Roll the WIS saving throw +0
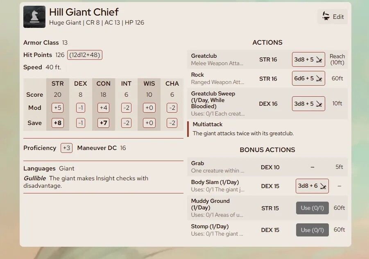The image size is (369, 259). click(x=149, y=123)
